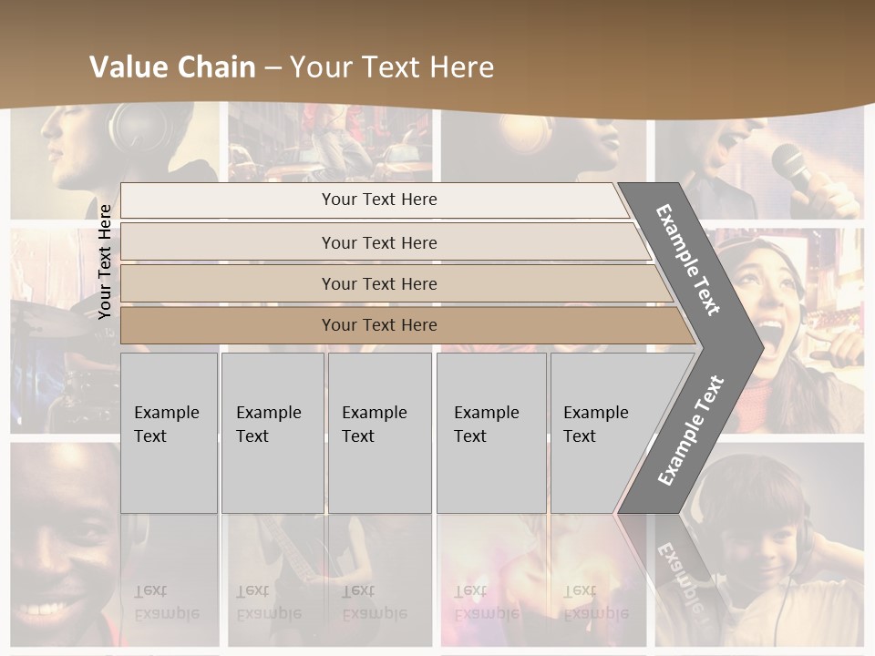875x656 pixels.
Task: Click the lower dark arrow "Example Text" segment
Action: point(691,430)
